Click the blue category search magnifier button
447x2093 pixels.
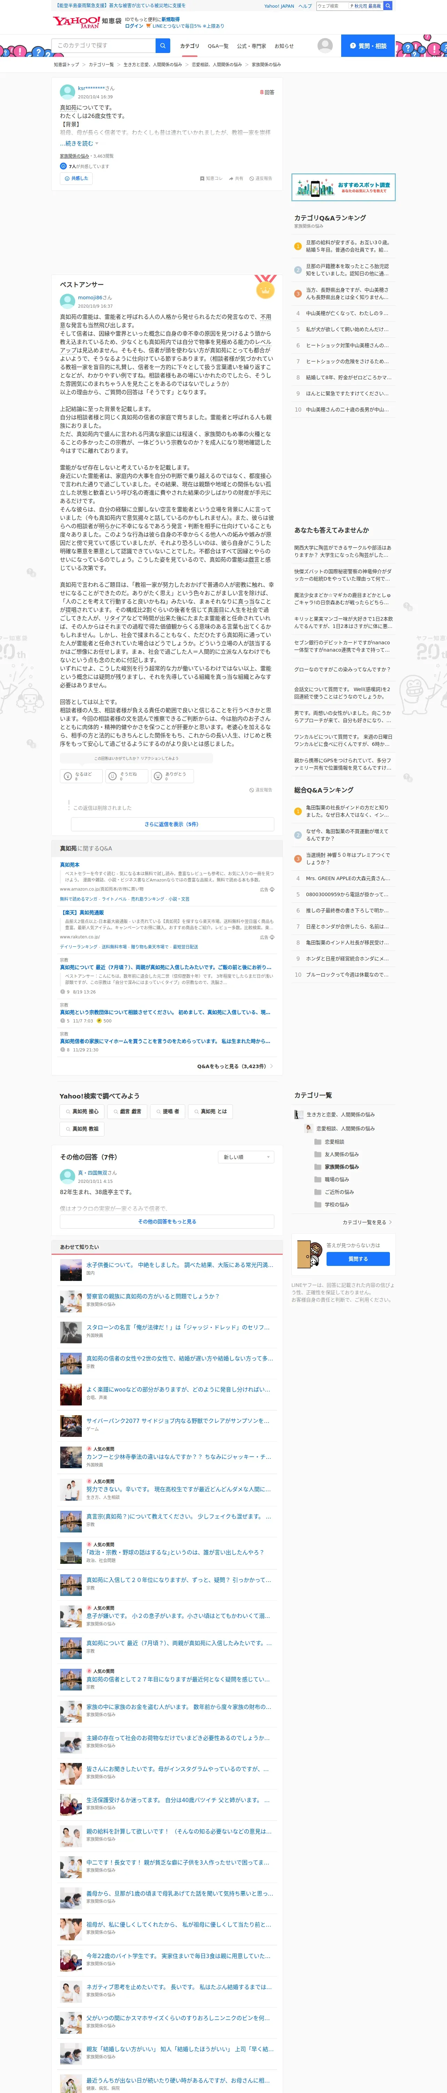[163, 45]
